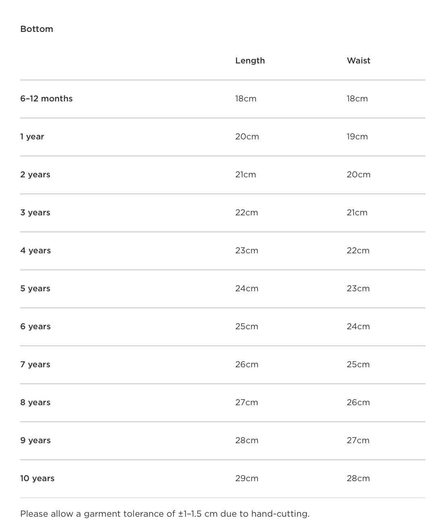This screenshot has width=433, height=526.
Task: Click the Bottom section heading
Action: point(37,29)
